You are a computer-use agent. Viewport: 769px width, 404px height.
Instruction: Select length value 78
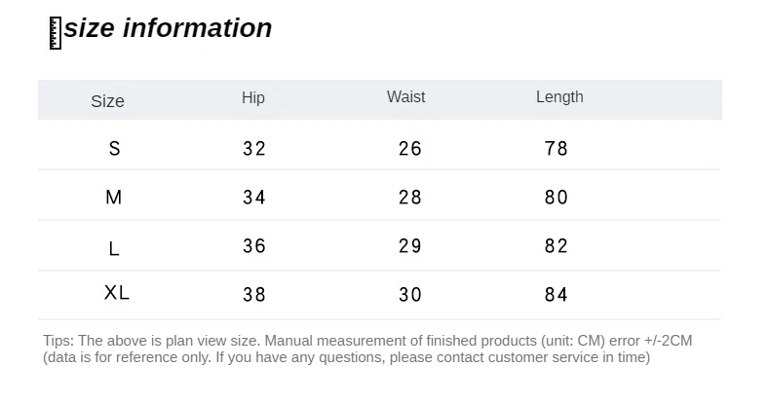pyautogui.click(x=557, y=149)
